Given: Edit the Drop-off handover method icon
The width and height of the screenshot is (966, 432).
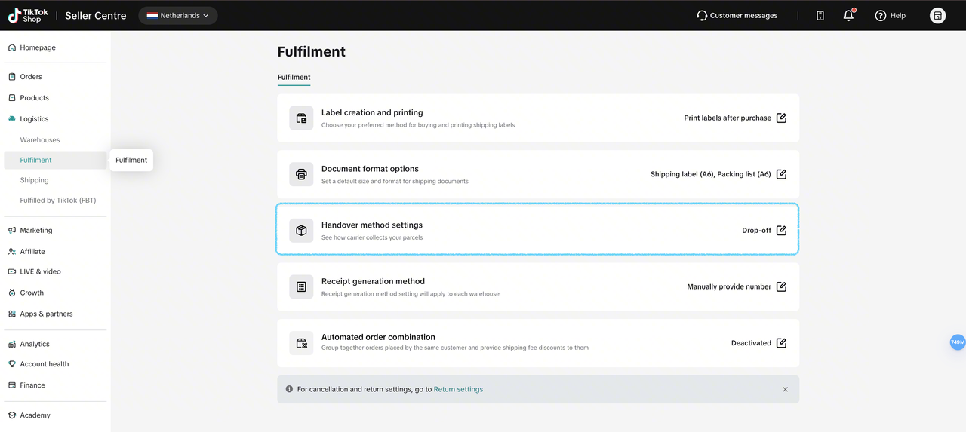Looking at the screenshot, I should (781, 230).
